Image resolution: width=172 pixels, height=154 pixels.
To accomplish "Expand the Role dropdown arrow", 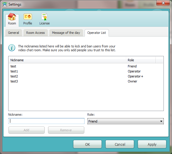I will tap(161, 121).
